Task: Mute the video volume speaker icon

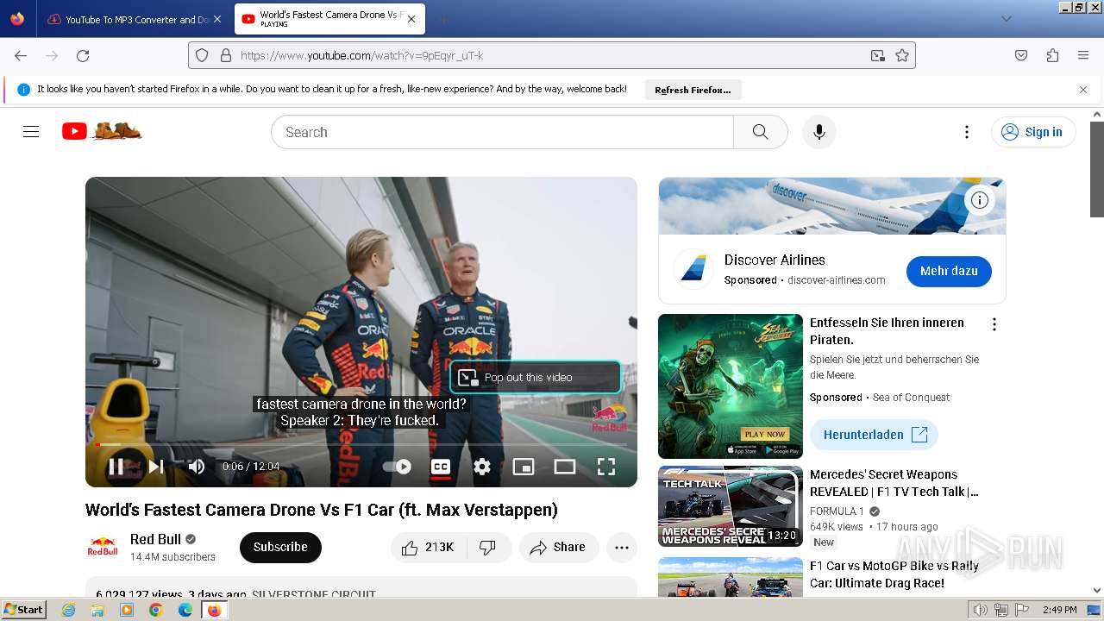Action: (197, 467)
